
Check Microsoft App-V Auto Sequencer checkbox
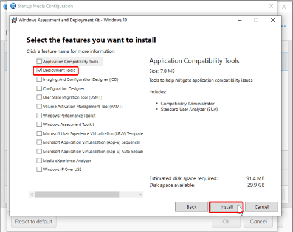coord(40,152)
